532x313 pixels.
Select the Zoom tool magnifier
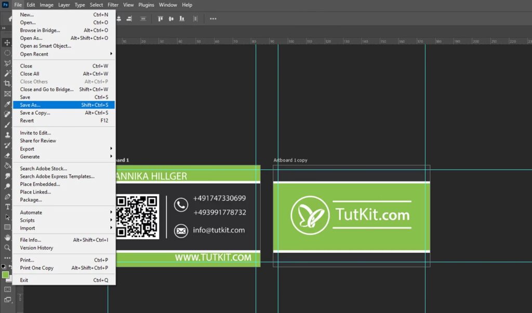point(7,248)
